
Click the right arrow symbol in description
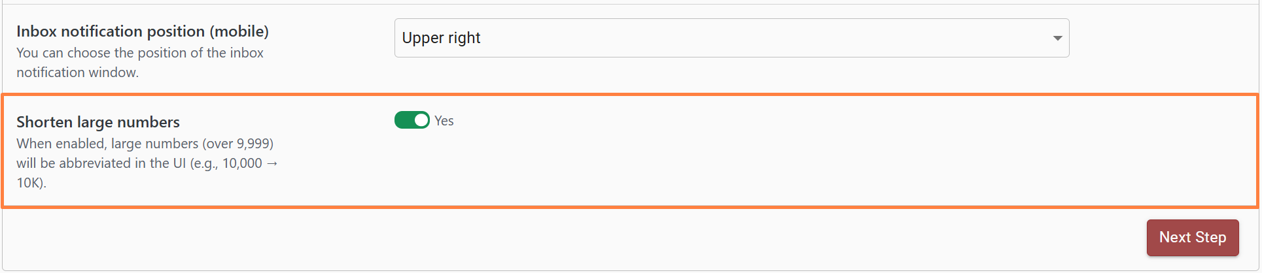pyautogui.click(x=272, y=163)
